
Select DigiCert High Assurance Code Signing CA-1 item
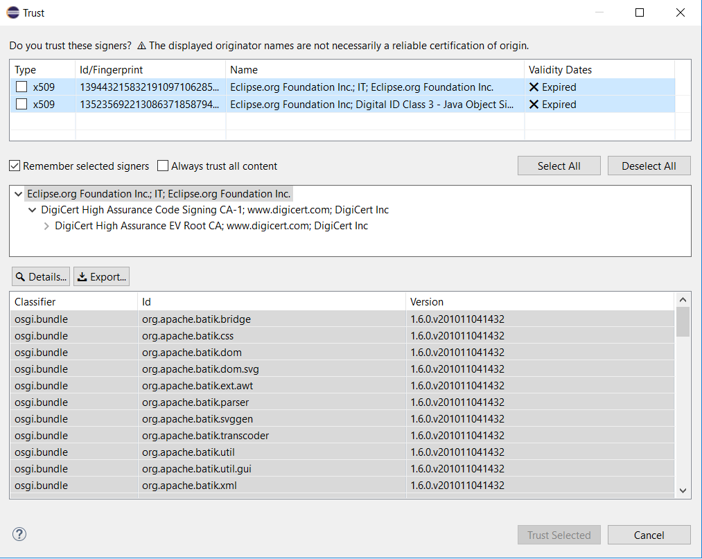[215, 210]
